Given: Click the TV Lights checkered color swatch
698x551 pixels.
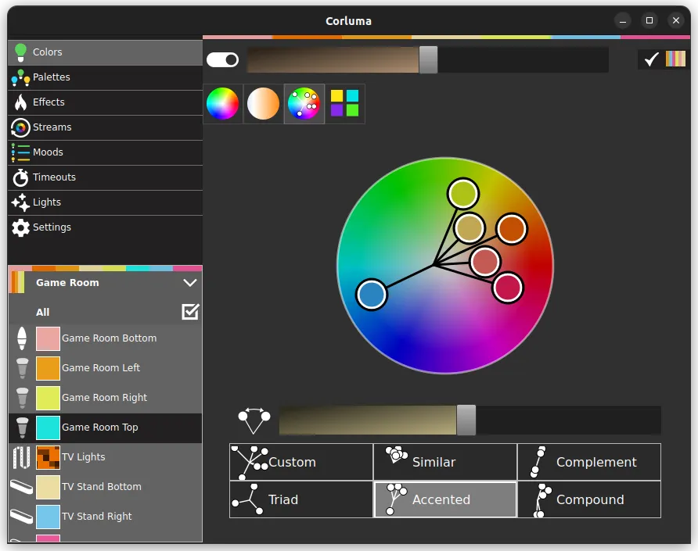Looking at the screenshot, I should click(48, 458).
